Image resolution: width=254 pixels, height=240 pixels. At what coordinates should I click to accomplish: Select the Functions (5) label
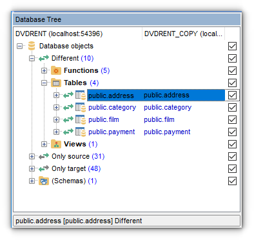(x=86, y=70)
